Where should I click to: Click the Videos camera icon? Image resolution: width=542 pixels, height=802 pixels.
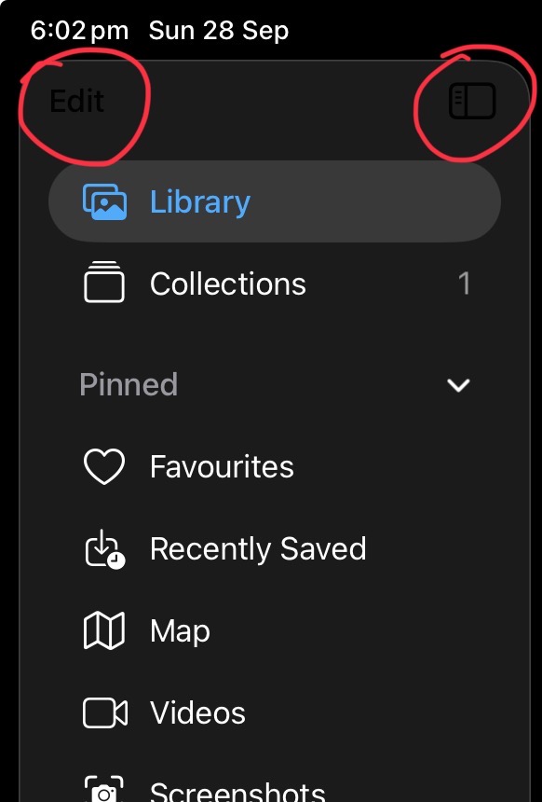105,712
